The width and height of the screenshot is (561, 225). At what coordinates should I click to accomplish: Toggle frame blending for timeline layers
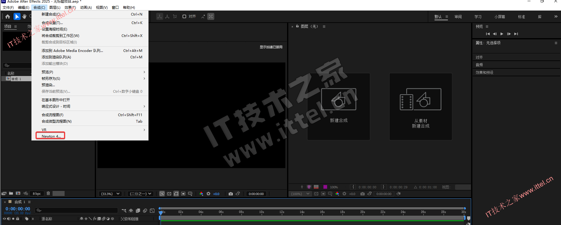pyautogui.click(x=138, y=211)
